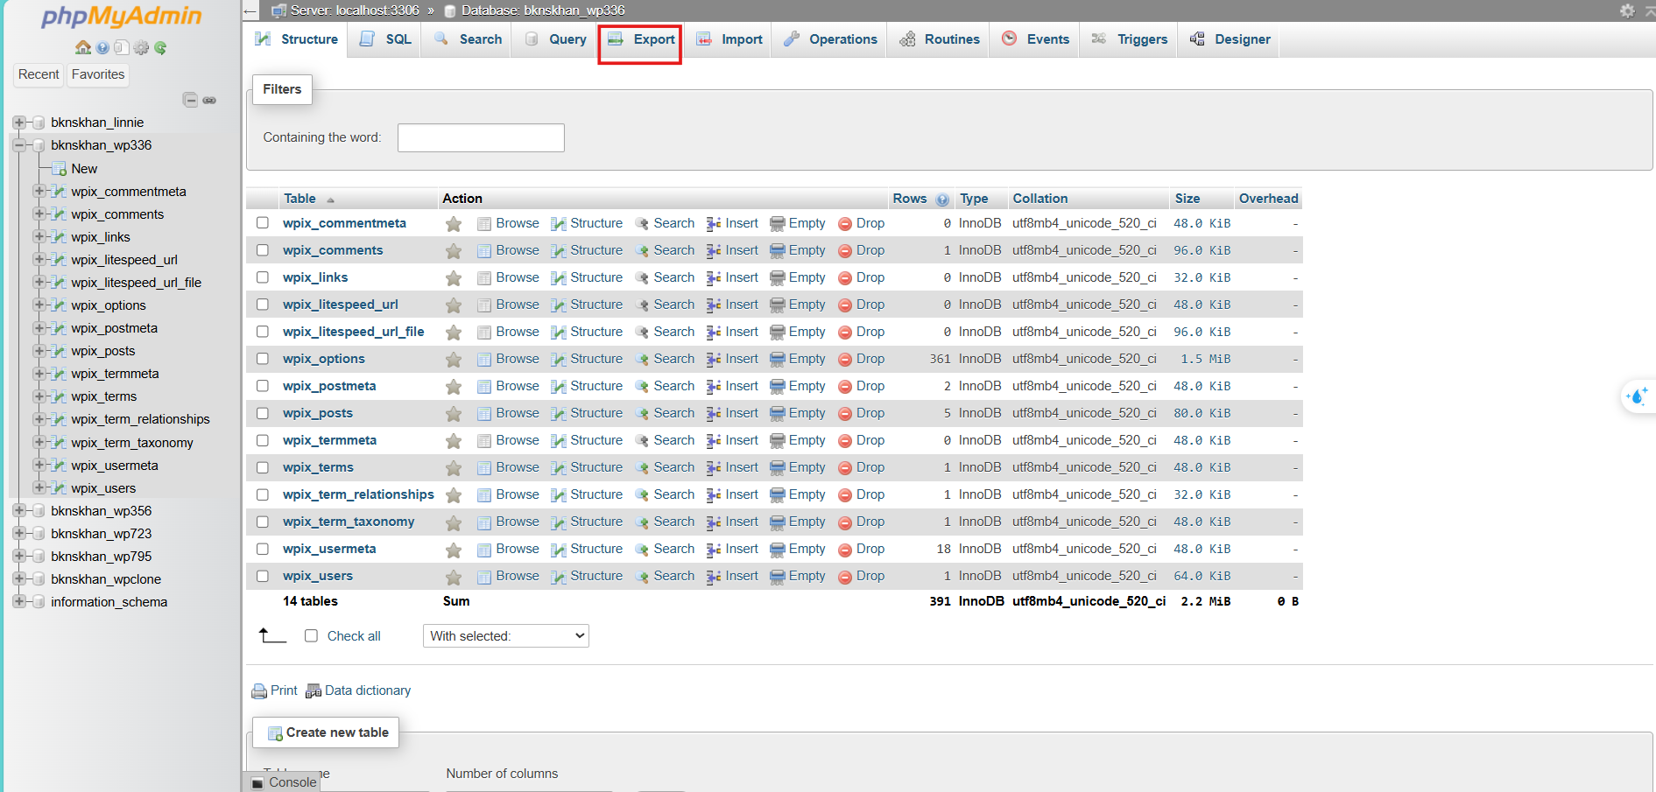Open Rows count help icon
Screen dimensions: 1656x792
pyautogui.click(x=942, y=200)
